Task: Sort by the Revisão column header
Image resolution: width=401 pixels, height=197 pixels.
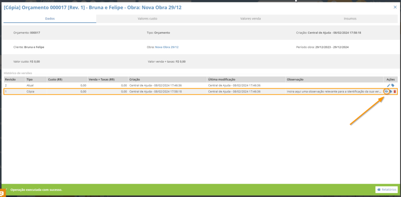Action: (x=14, y=80)
